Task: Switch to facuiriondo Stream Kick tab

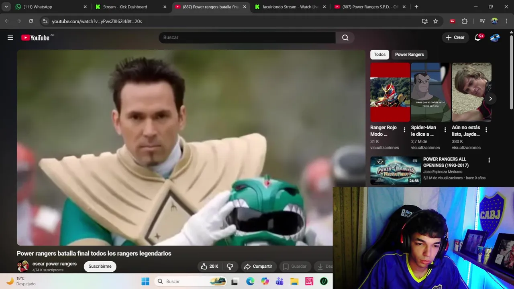Action: (x=290, y=7)
